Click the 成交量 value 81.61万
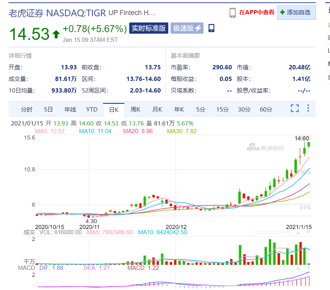The width and height of the screenshot is (330, 290). tap(66, 79)
